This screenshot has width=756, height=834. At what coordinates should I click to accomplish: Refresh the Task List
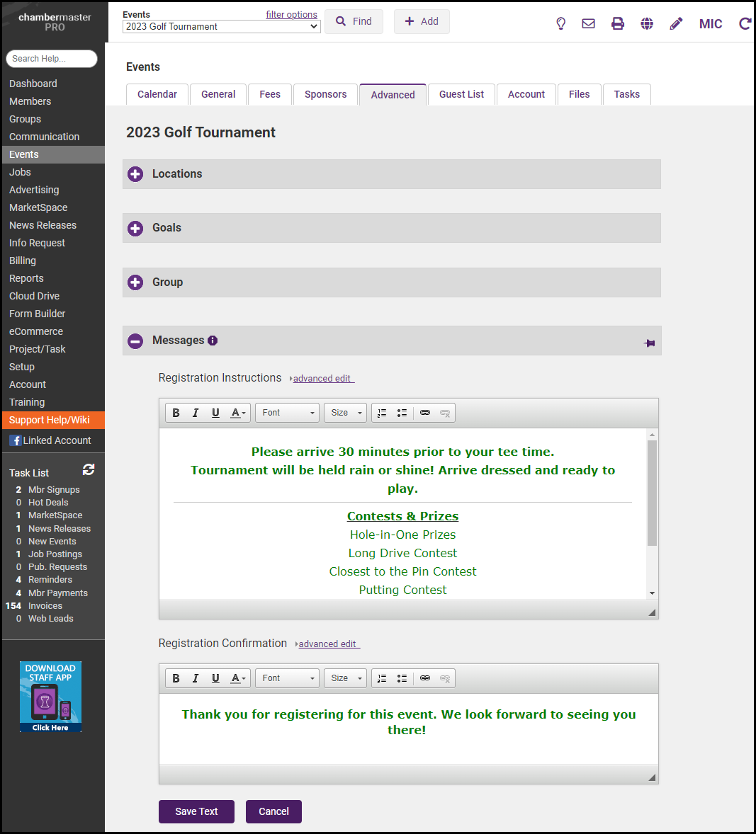[x=89, y=469]
